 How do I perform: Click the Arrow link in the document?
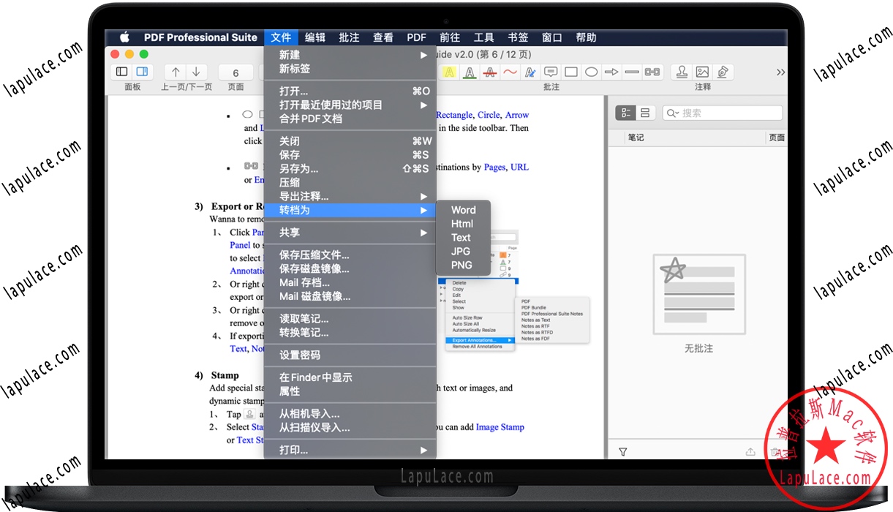point(517,115)
